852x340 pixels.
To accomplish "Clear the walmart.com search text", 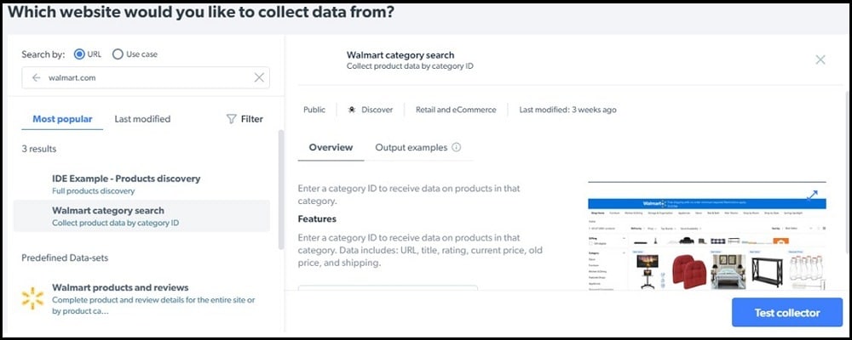I will pos(259,77).
